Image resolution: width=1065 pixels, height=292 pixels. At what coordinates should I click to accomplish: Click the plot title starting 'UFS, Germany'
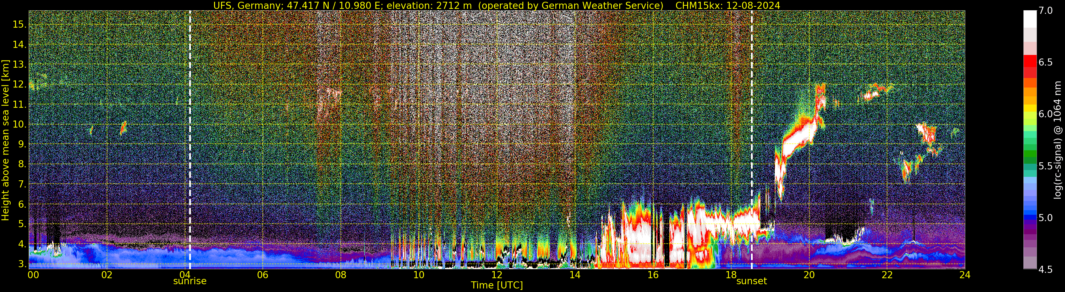(438, 5)
